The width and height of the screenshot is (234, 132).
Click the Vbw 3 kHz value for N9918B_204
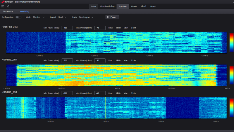(x=133, y=60)
